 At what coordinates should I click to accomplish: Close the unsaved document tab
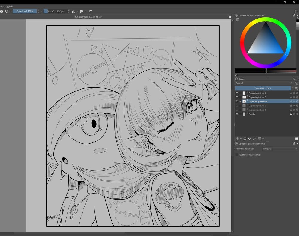click(x=230, y=17)
